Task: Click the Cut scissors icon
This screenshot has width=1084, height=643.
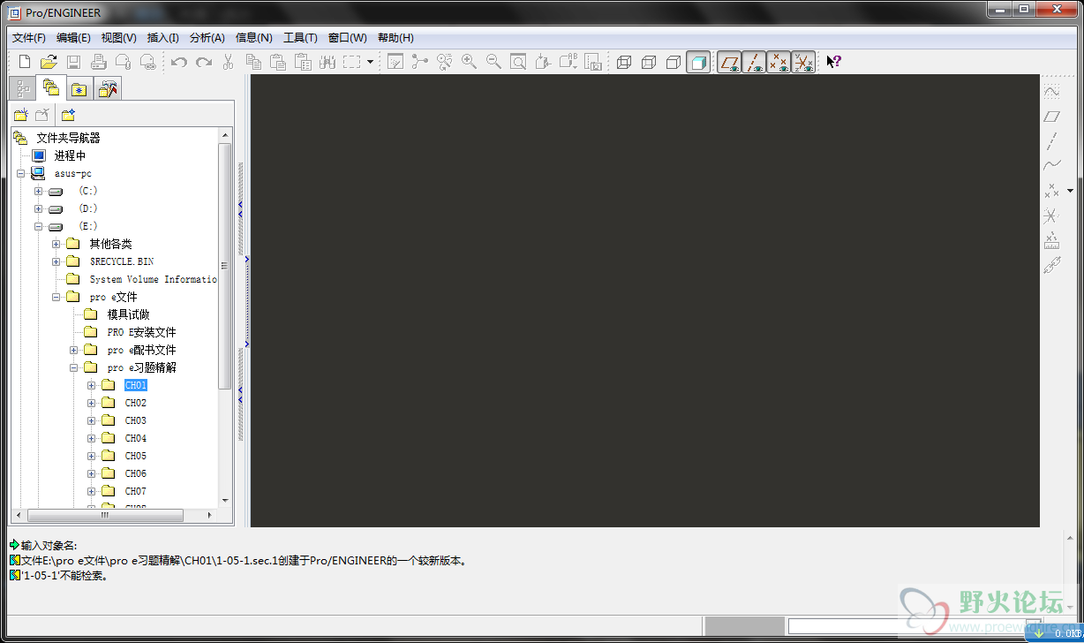Action: 228,62
